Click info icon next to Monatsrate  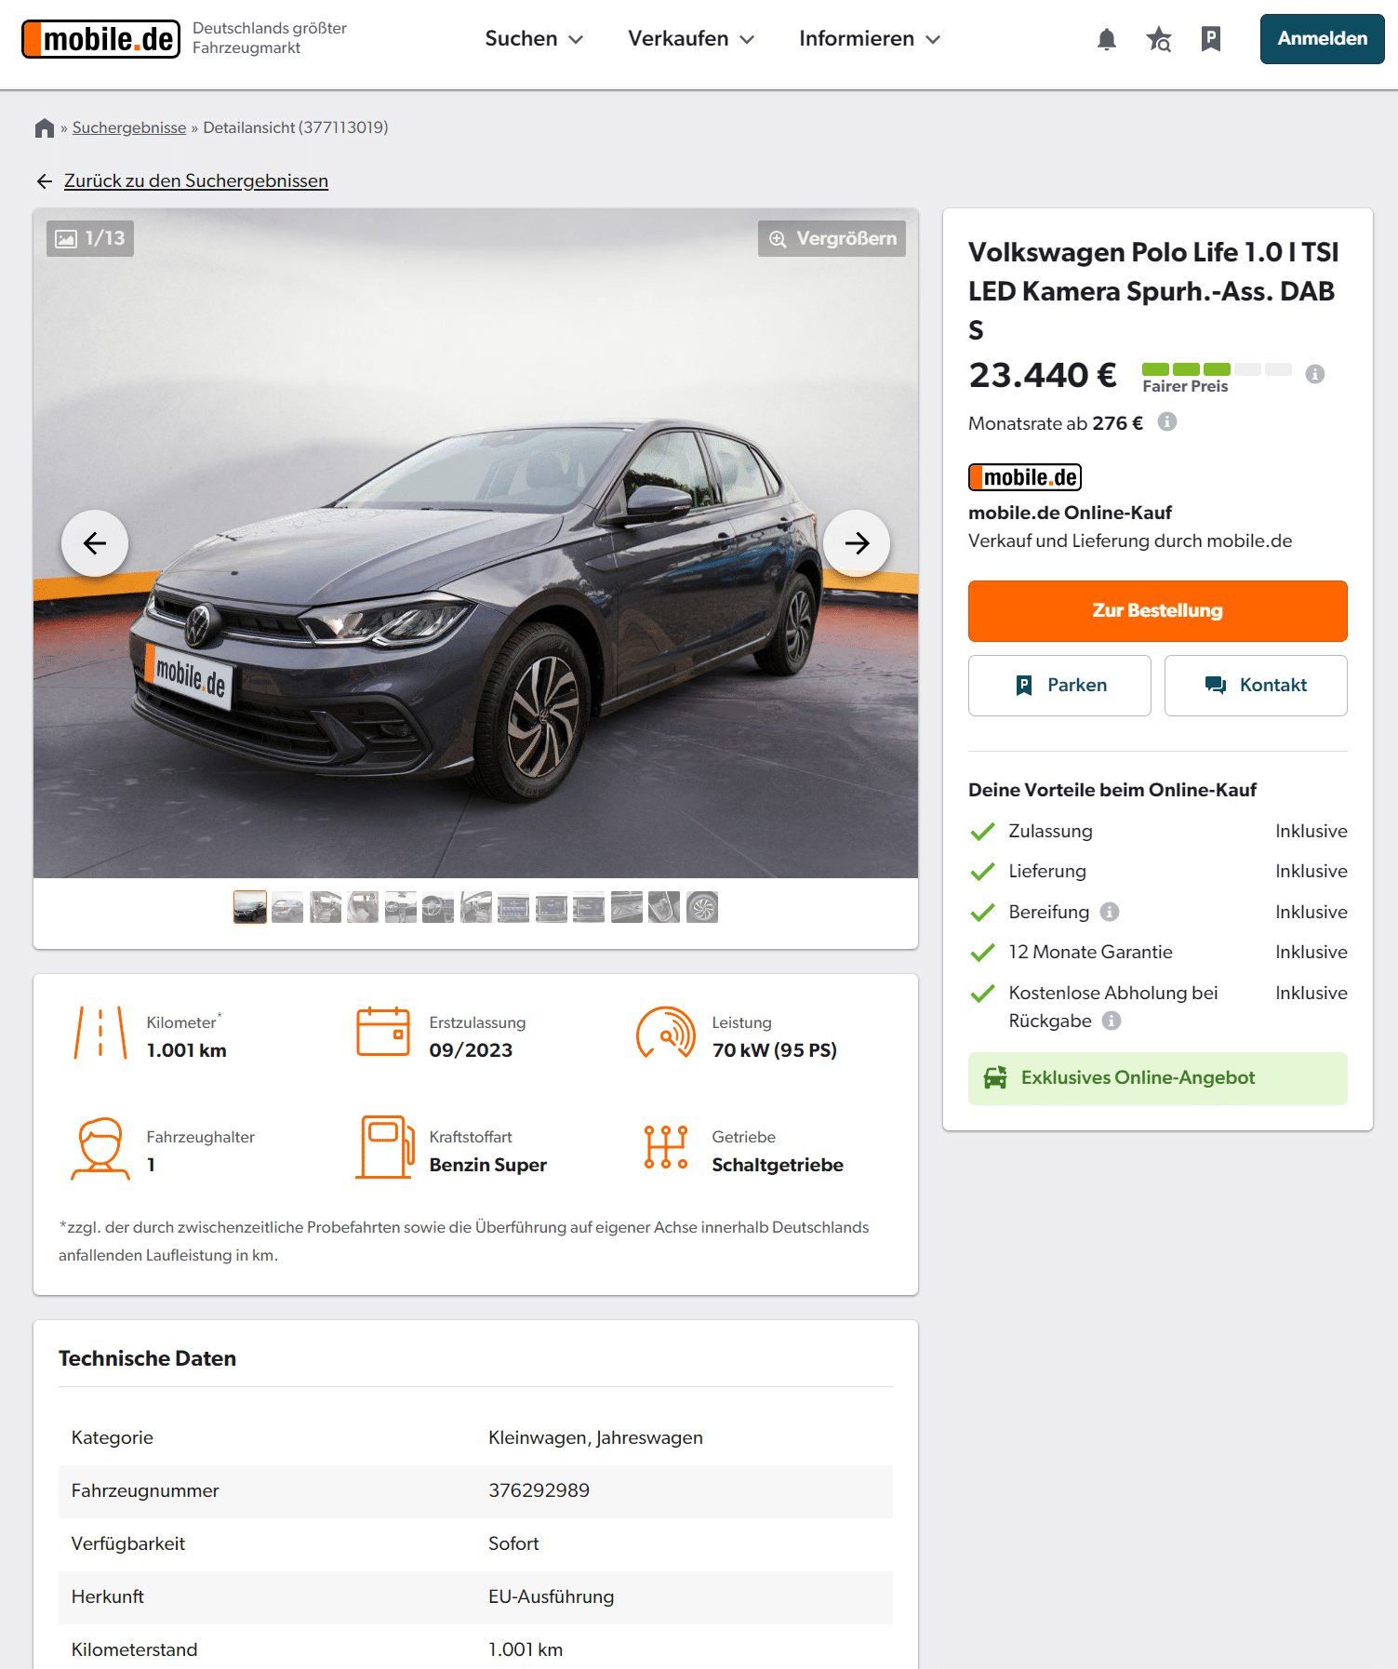click(1166, 422)
